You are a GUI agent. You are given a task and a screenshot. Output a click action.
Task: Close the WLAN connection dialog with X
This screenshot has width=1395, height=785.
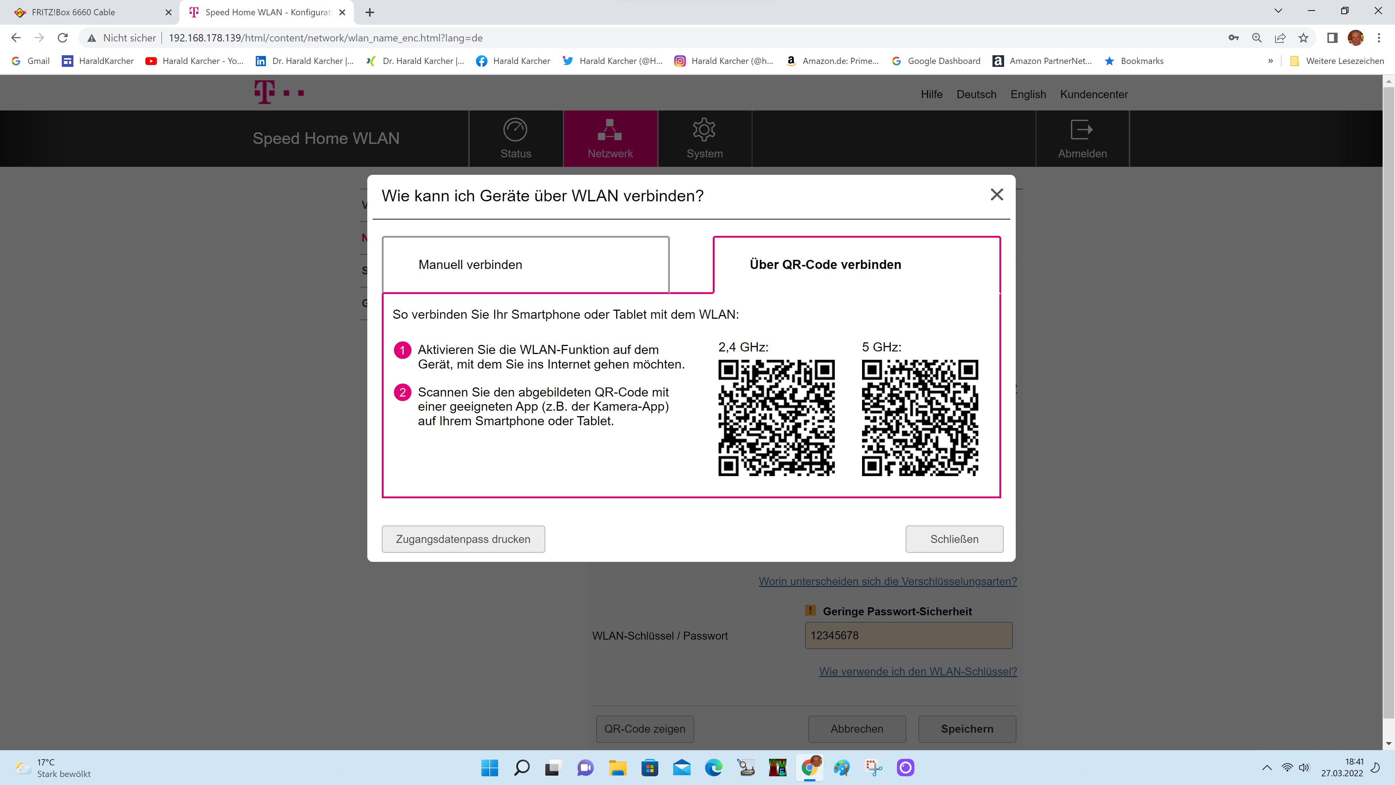(x=996, y=194)
